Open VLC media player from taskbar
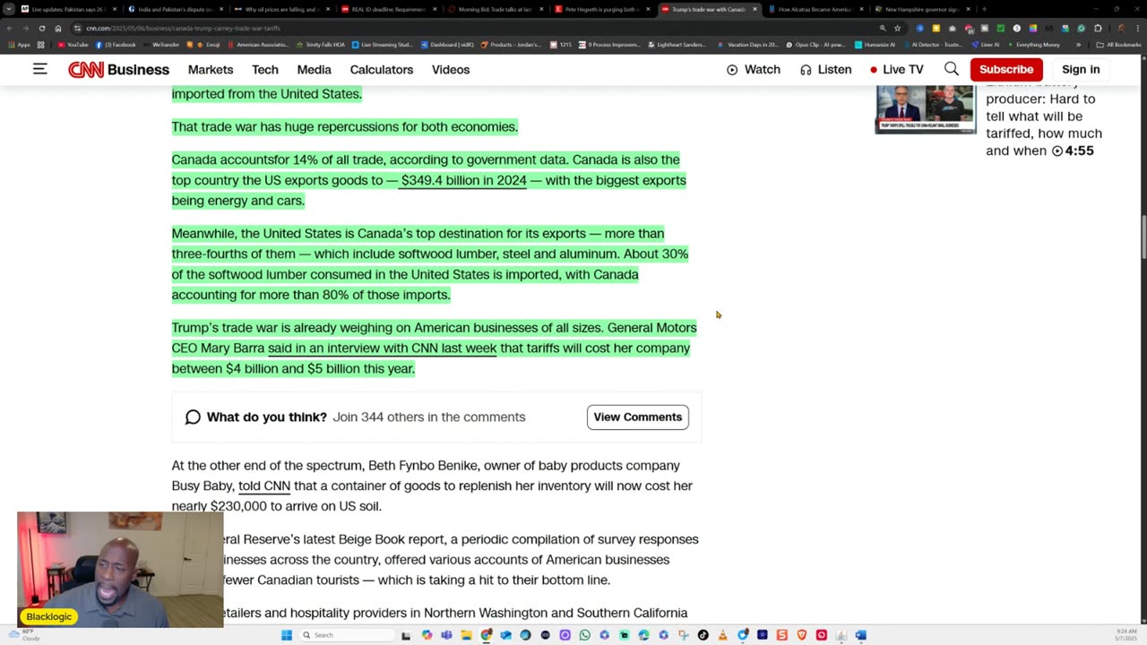This screenshot has width=1147, height=645. [723, 635]
